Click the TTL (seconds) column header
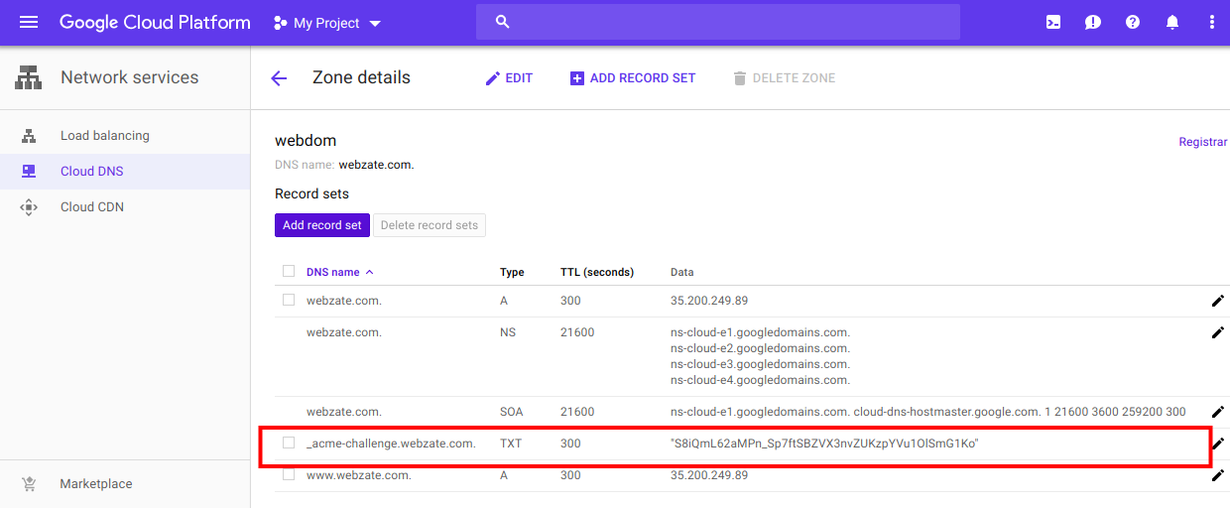 [x=597, y=272]
